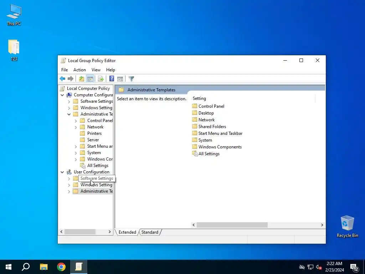Open the Help menu
Screen dimensions: 365x274
(x=110, y=70)
